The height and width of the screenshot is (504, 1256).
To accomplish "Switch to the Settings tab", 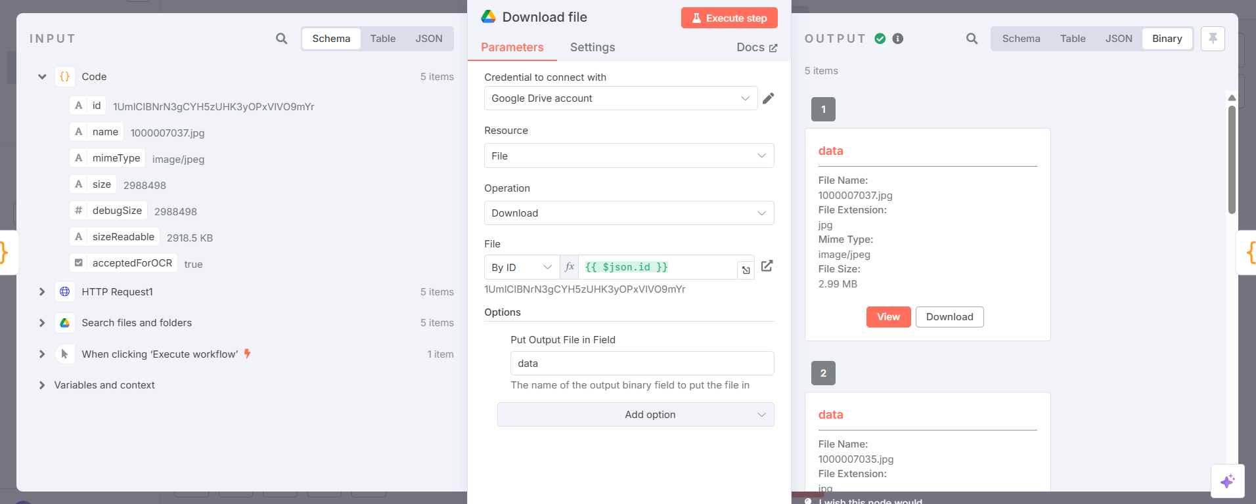I will pyautogui.click(x=593, y=47).
